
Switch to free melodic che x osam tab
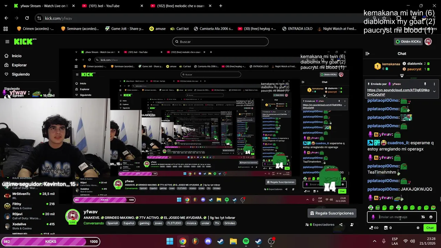click(181, 6)
